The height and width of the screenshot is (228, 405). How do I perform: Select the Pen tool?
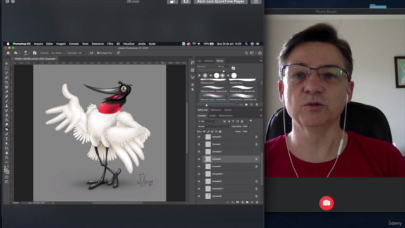tap(7, 134)
